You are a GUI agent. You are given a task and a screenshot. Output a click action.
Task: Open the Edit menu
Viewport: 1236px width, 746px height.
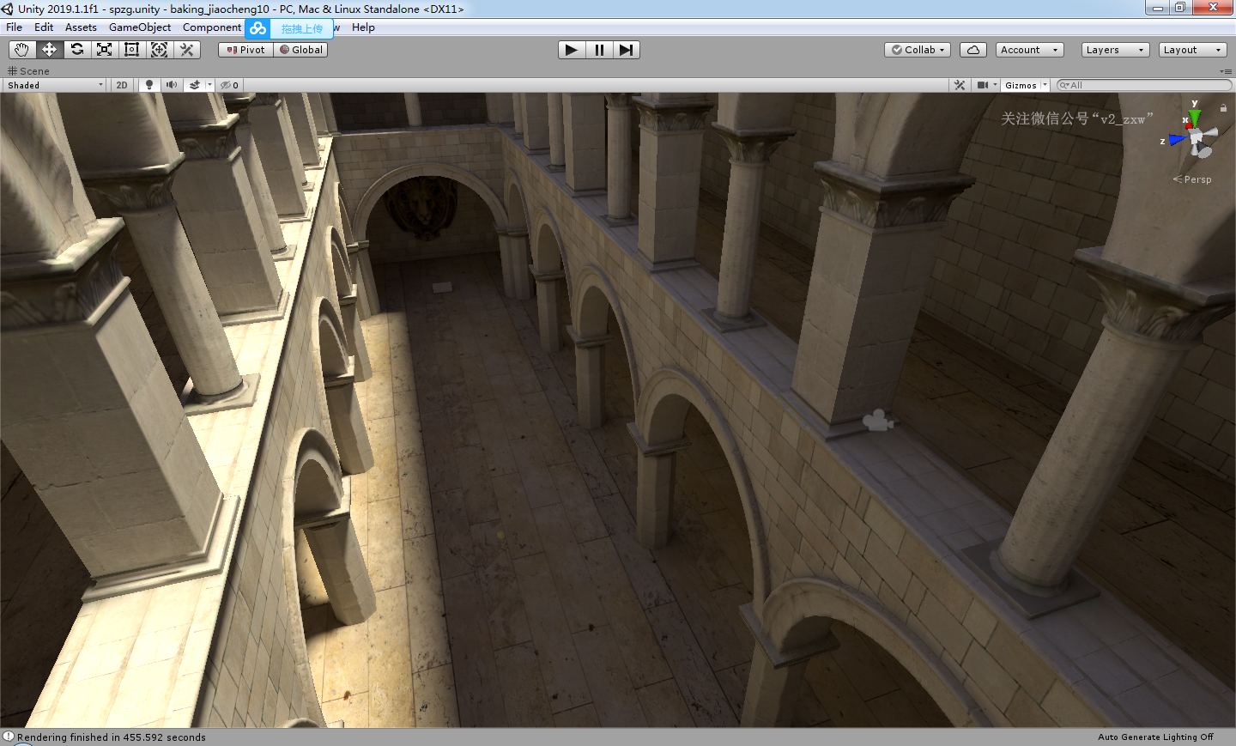[x=44, y=27]
